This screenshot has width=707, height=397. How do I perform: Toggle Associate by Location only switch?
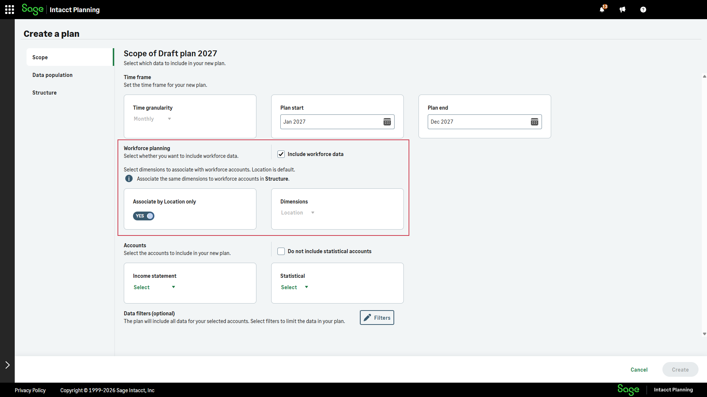[x=144, y=216]
